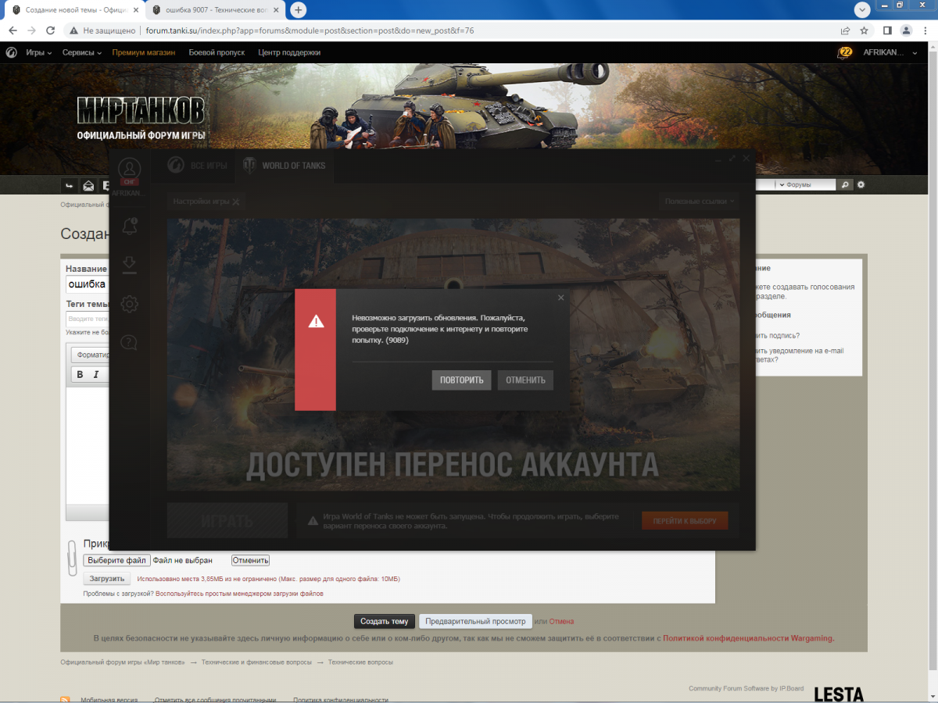Open a new browser tab with plus
The image size is (938, 703).
[x=298, y=10]
